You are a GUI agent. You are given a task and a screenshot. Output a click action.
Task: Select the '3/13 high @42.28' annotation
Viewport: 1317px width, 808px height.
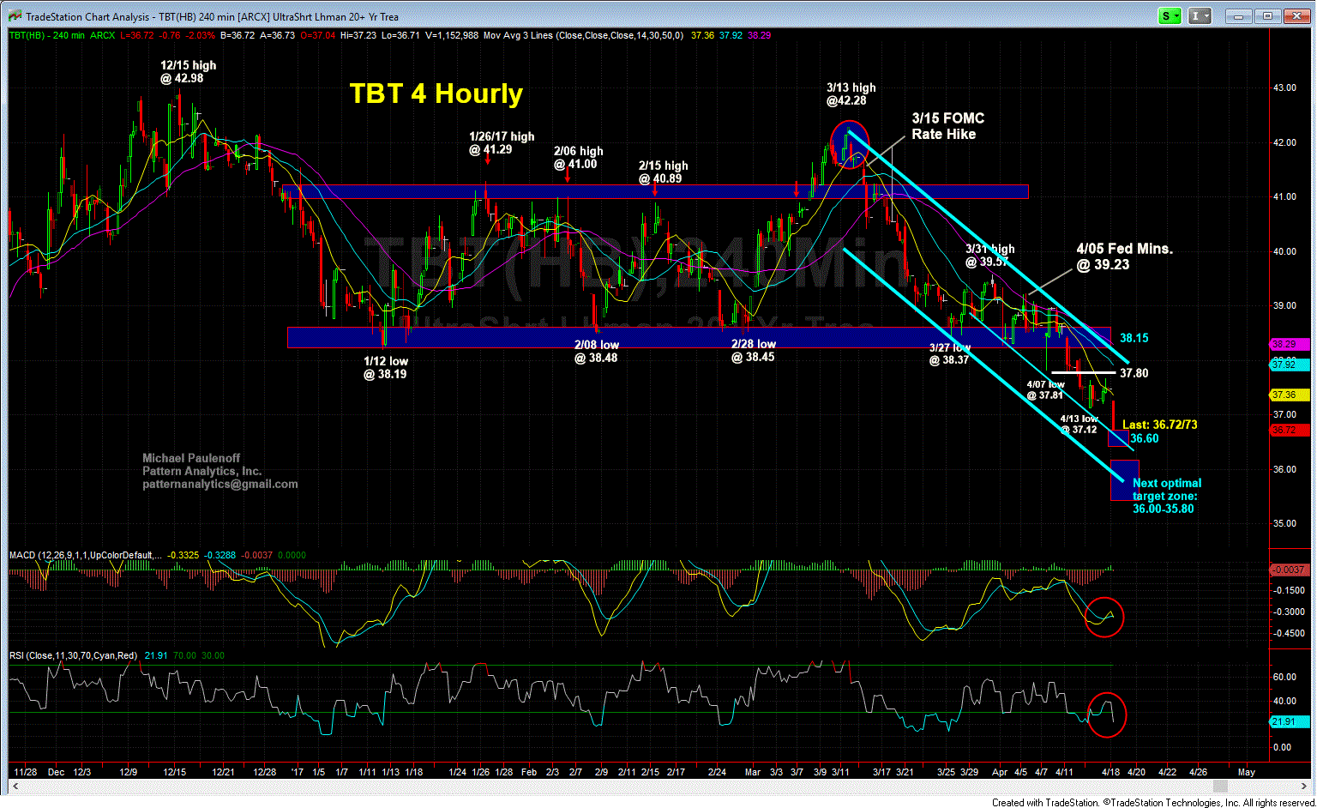coord(851,94)
